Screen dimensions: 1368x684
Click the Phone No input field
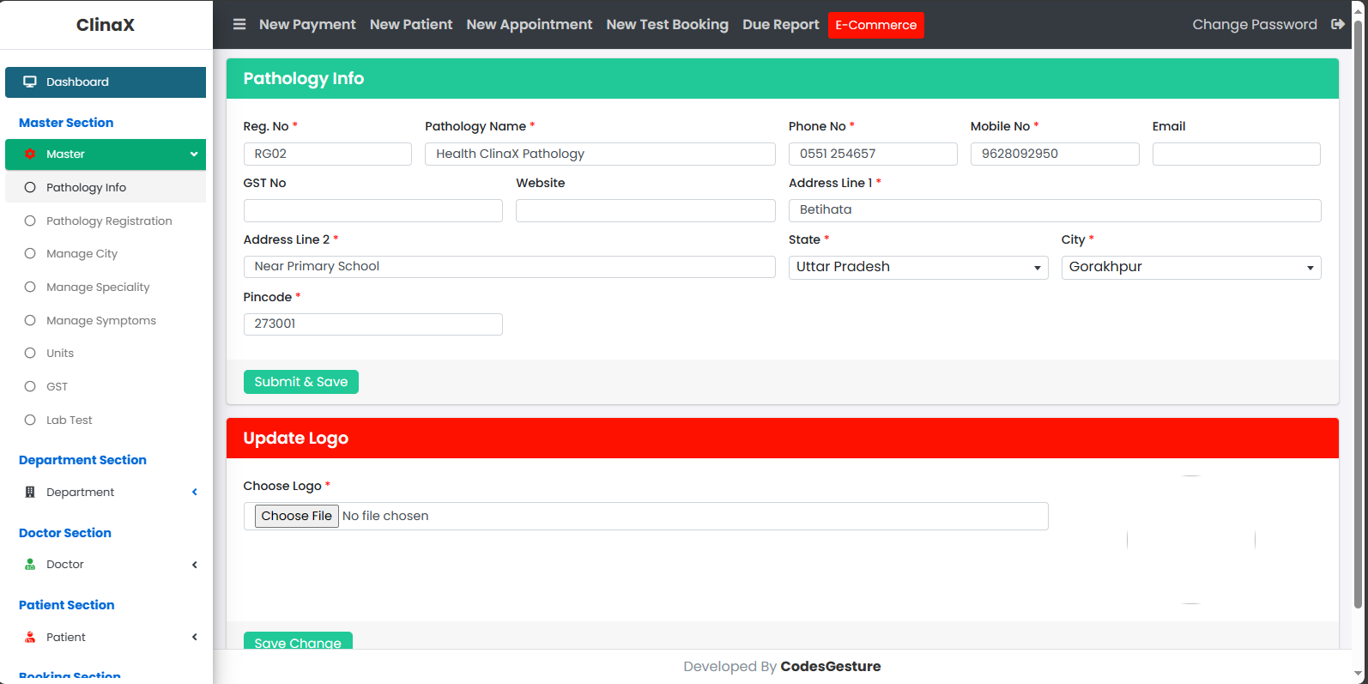click(x=873, y=154)
